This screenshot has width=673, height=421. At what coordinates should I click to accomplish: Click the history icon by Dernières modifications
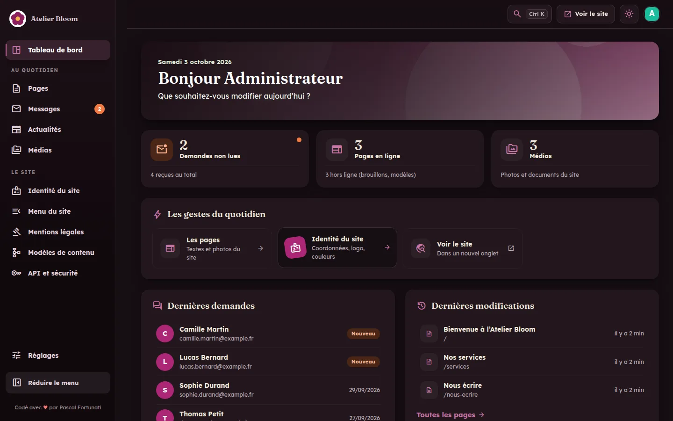[x=422, y=305]
